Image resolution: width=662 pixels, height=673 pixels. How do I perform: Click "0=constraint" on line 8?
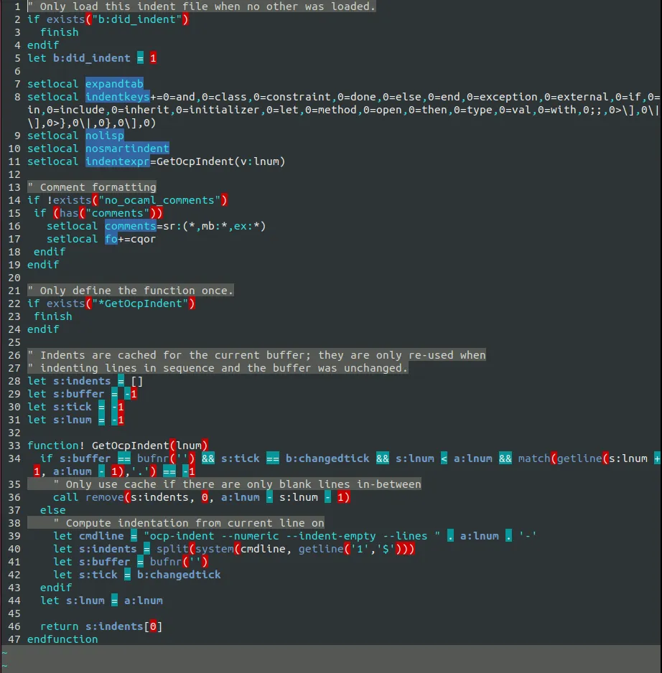292,97
